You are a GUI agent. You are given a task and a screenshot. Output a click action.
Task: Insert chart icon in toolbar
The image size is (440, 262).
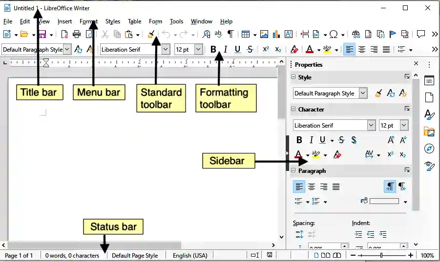pyautogui.click(x=276, y=34)
